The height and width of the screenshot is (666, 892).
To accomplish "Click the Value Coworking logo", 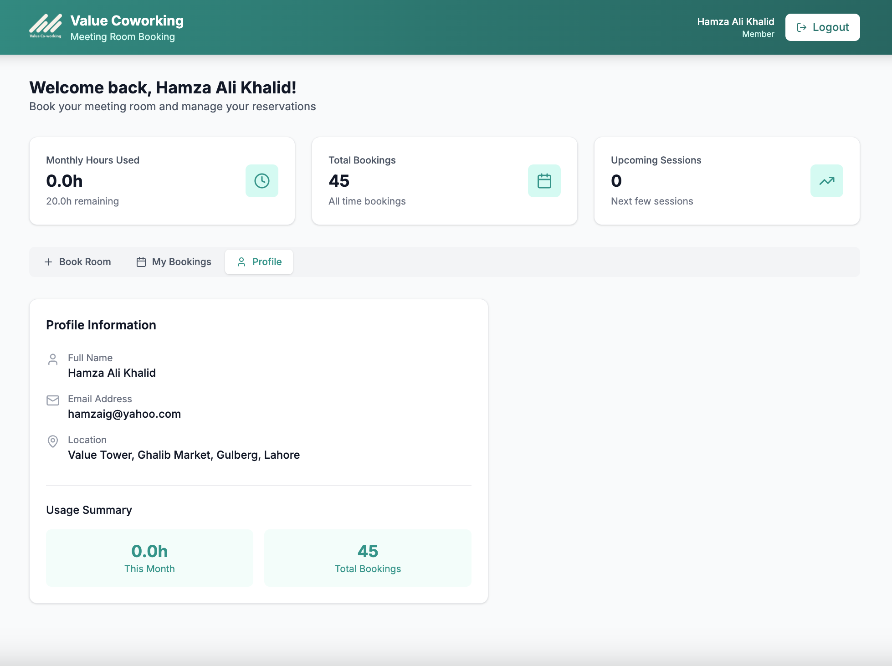I will pyautogui.click(x=45, y=26).
